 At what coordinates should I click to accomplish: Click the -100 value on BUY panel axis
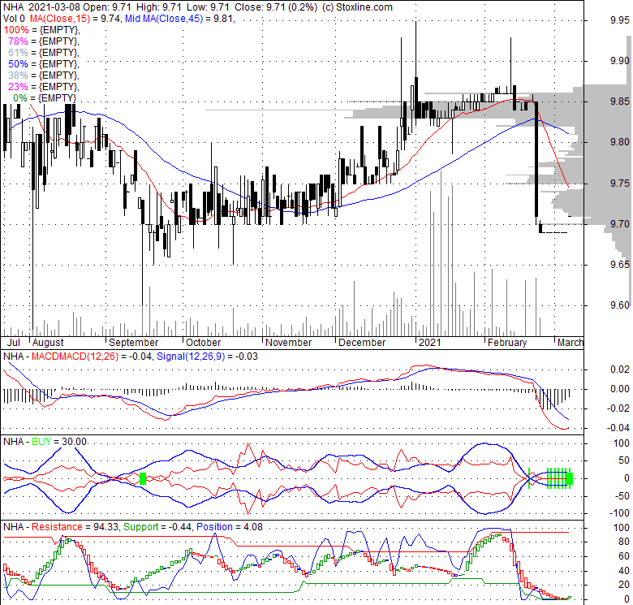coord(618,513)
